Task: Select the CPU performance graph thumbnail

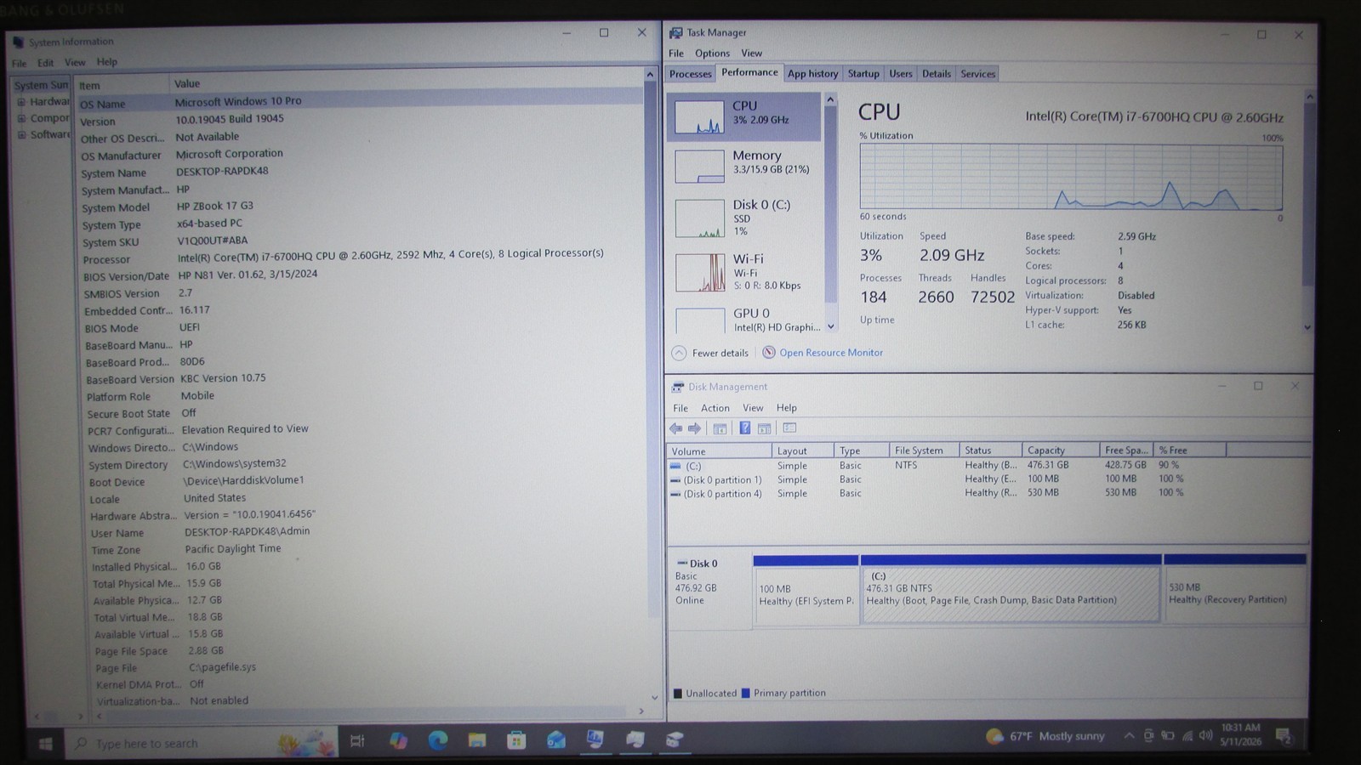Action: click(x=699, y=116)
